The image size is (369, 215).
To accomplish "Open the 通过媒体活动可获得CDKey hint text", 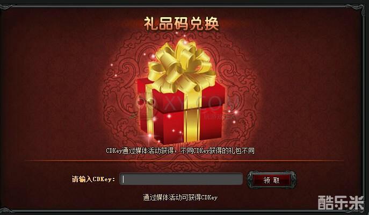I will [180, 197].
